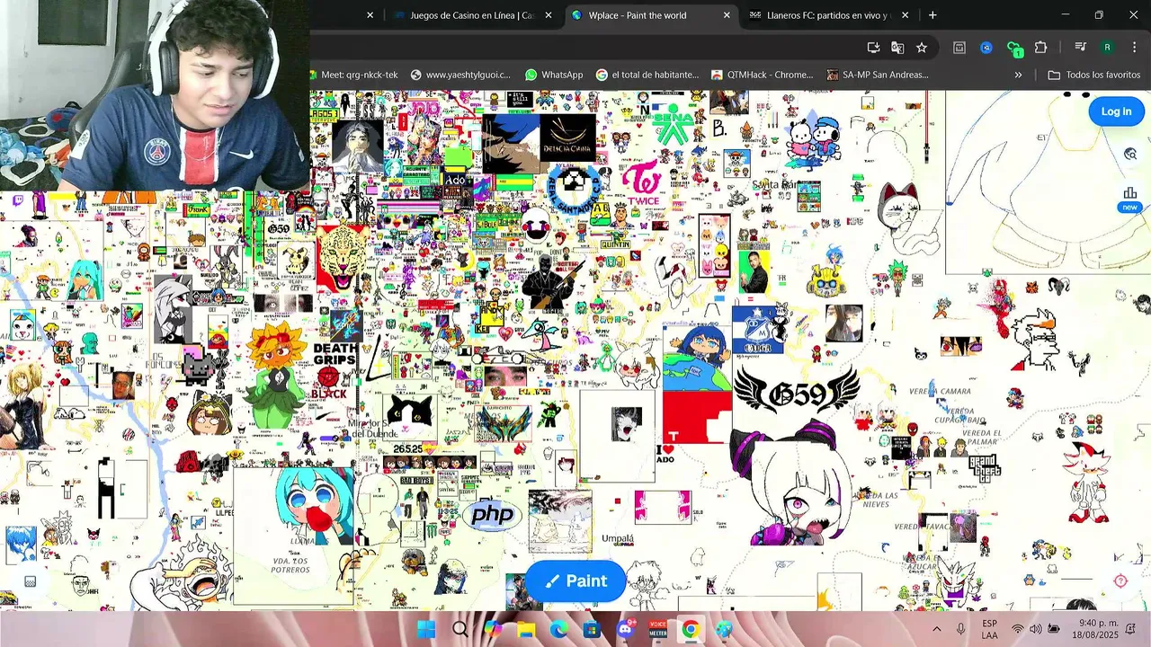The width and height of the screenshot is (1151, 647).
Task: Open the Chrome three-dot menu
Action: [1133, 48]
